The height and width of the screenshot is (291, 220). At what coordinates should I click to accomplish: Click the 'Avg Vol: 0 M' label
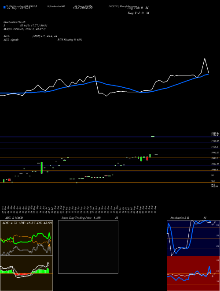coord(138,8)
